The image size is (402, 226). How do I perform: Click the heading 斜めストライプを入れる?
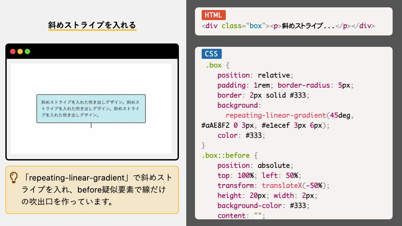point(92,25)
